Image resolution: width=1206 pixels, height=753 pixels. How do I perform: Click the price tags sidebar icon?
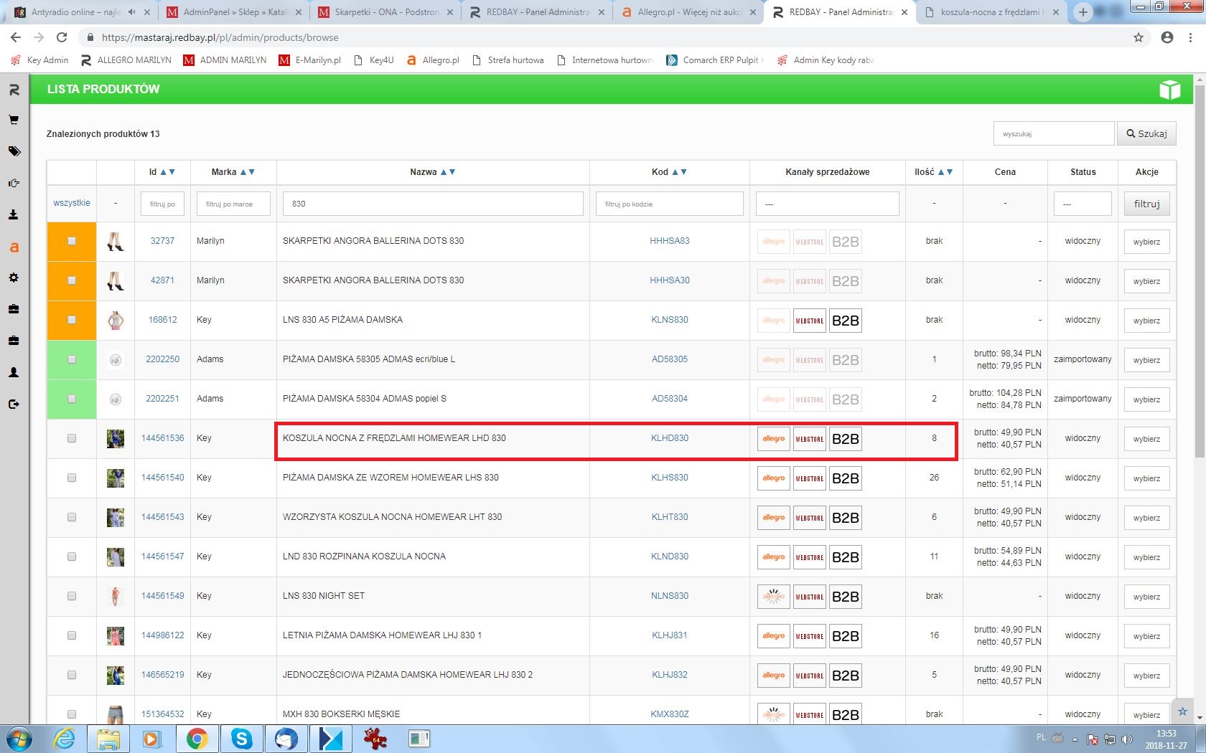(x=14, y=151)
